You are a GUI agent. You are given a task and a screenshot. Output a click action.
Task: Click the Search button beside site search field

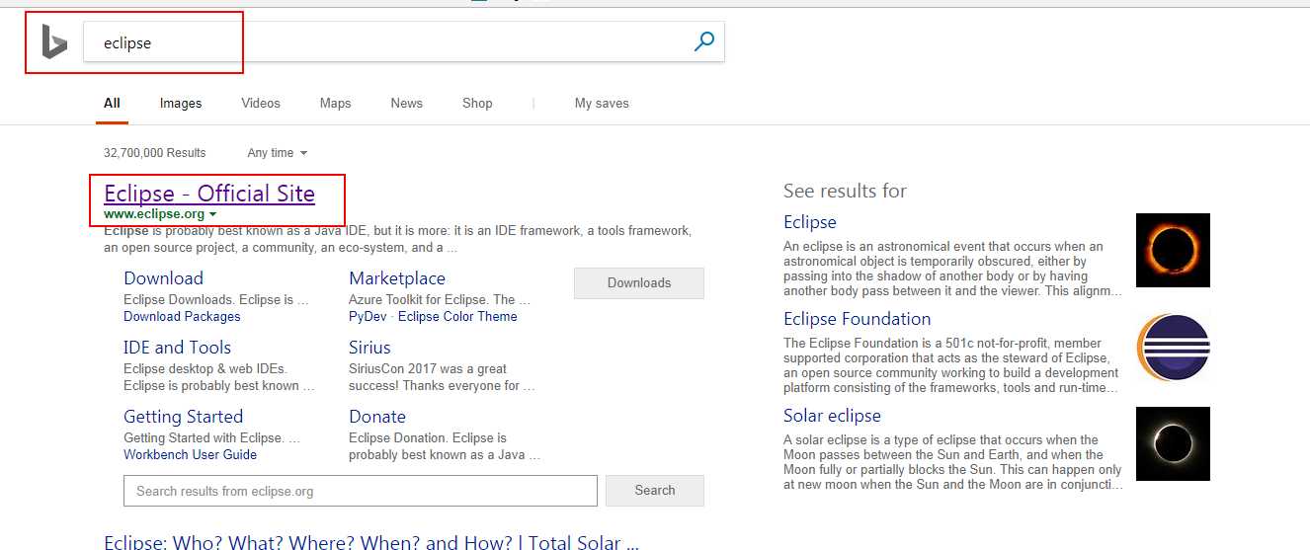pos(655,491)
